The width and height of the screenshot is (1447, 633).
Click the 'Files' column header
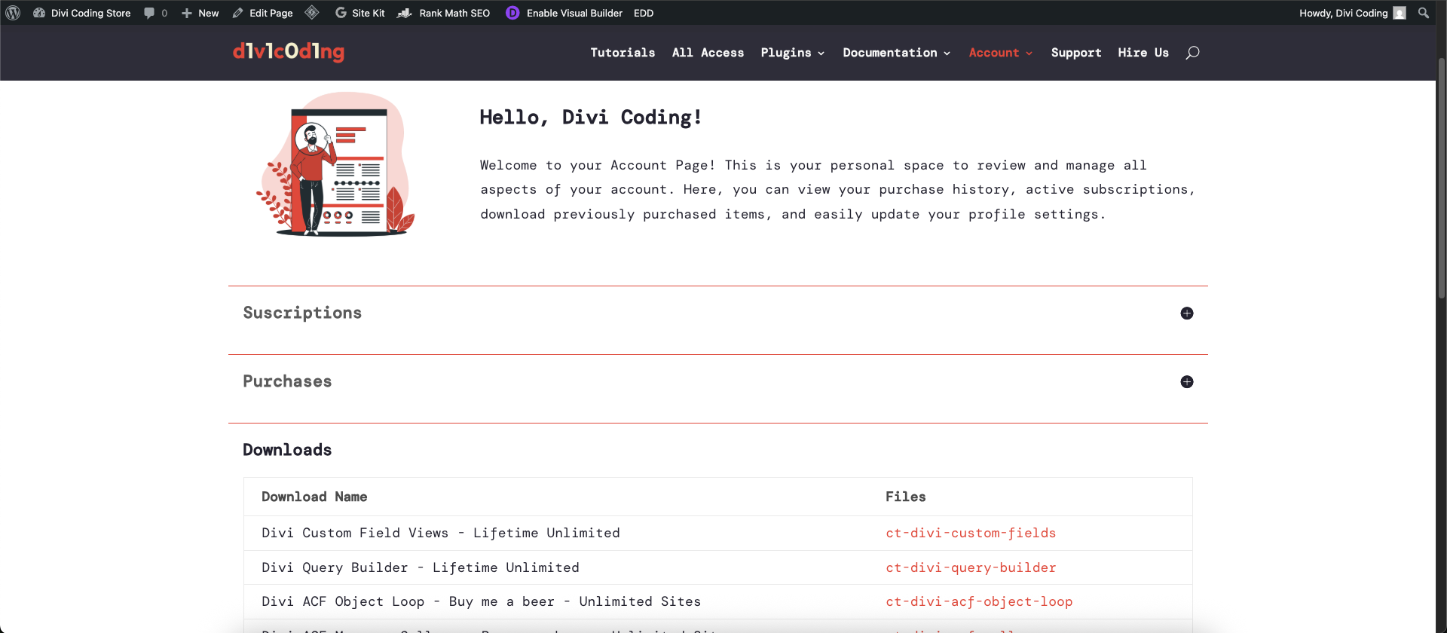[x=906, y=497]
